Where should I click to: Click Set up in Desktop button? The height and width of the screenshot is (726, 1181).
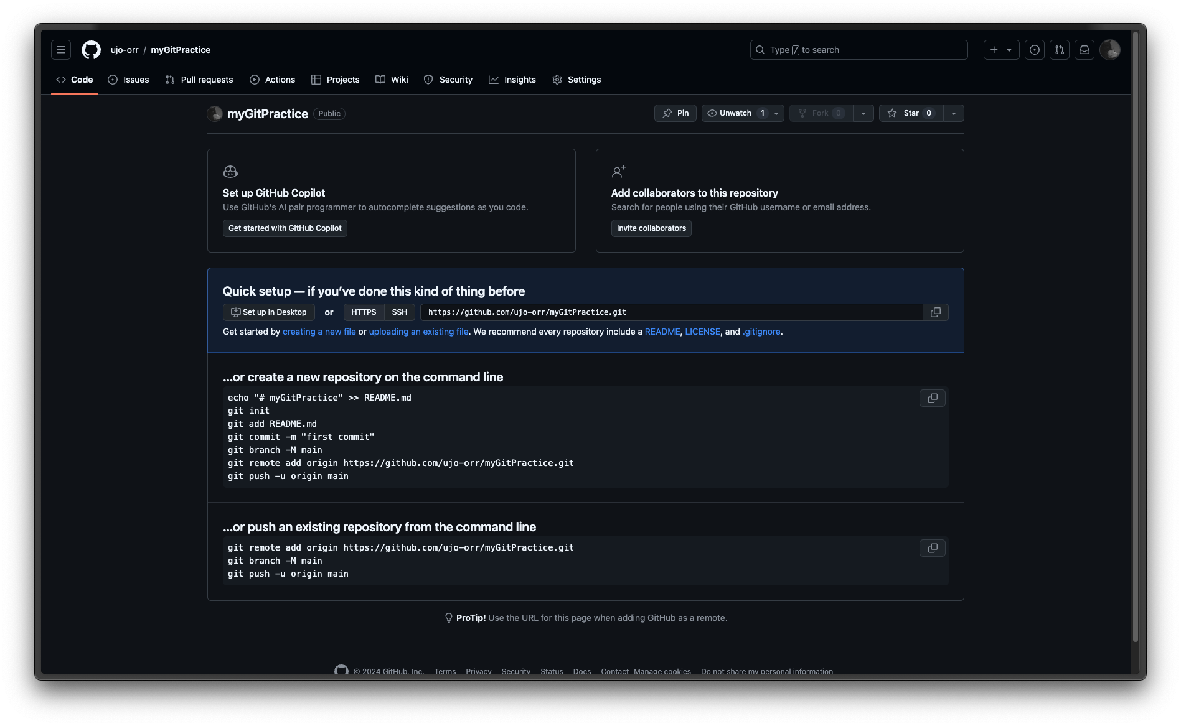point(269,312)
